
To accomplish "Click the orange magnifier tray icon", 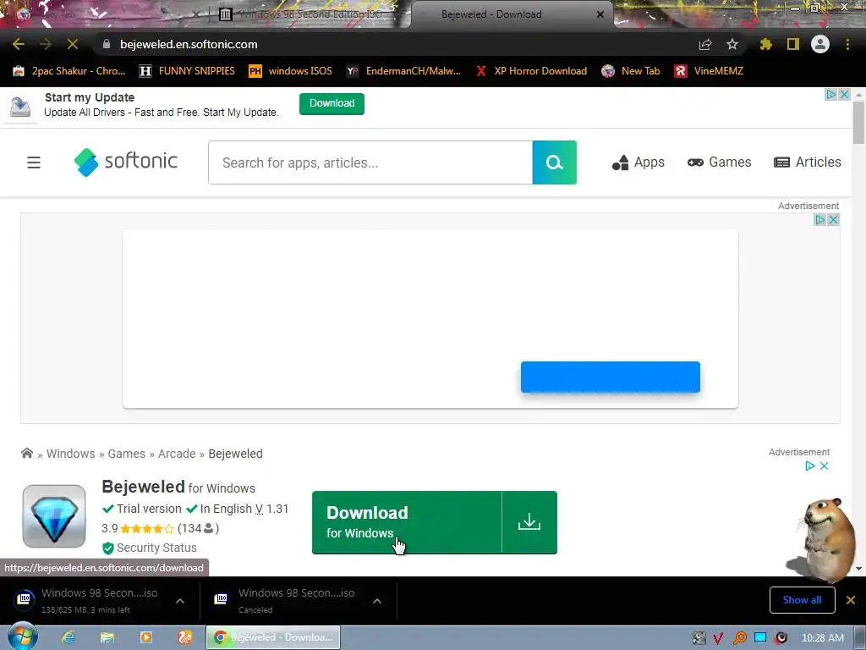I will 739,638.
